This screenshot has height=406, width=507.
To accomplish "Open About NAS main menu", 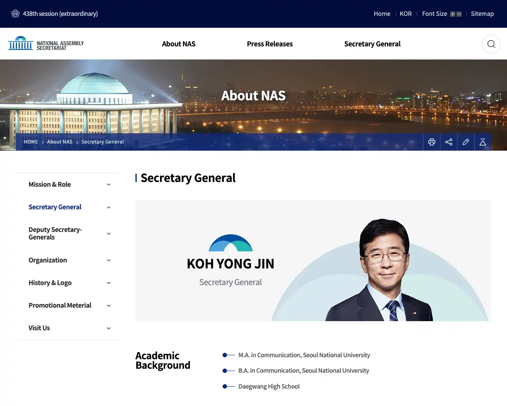I will (179, 44).
